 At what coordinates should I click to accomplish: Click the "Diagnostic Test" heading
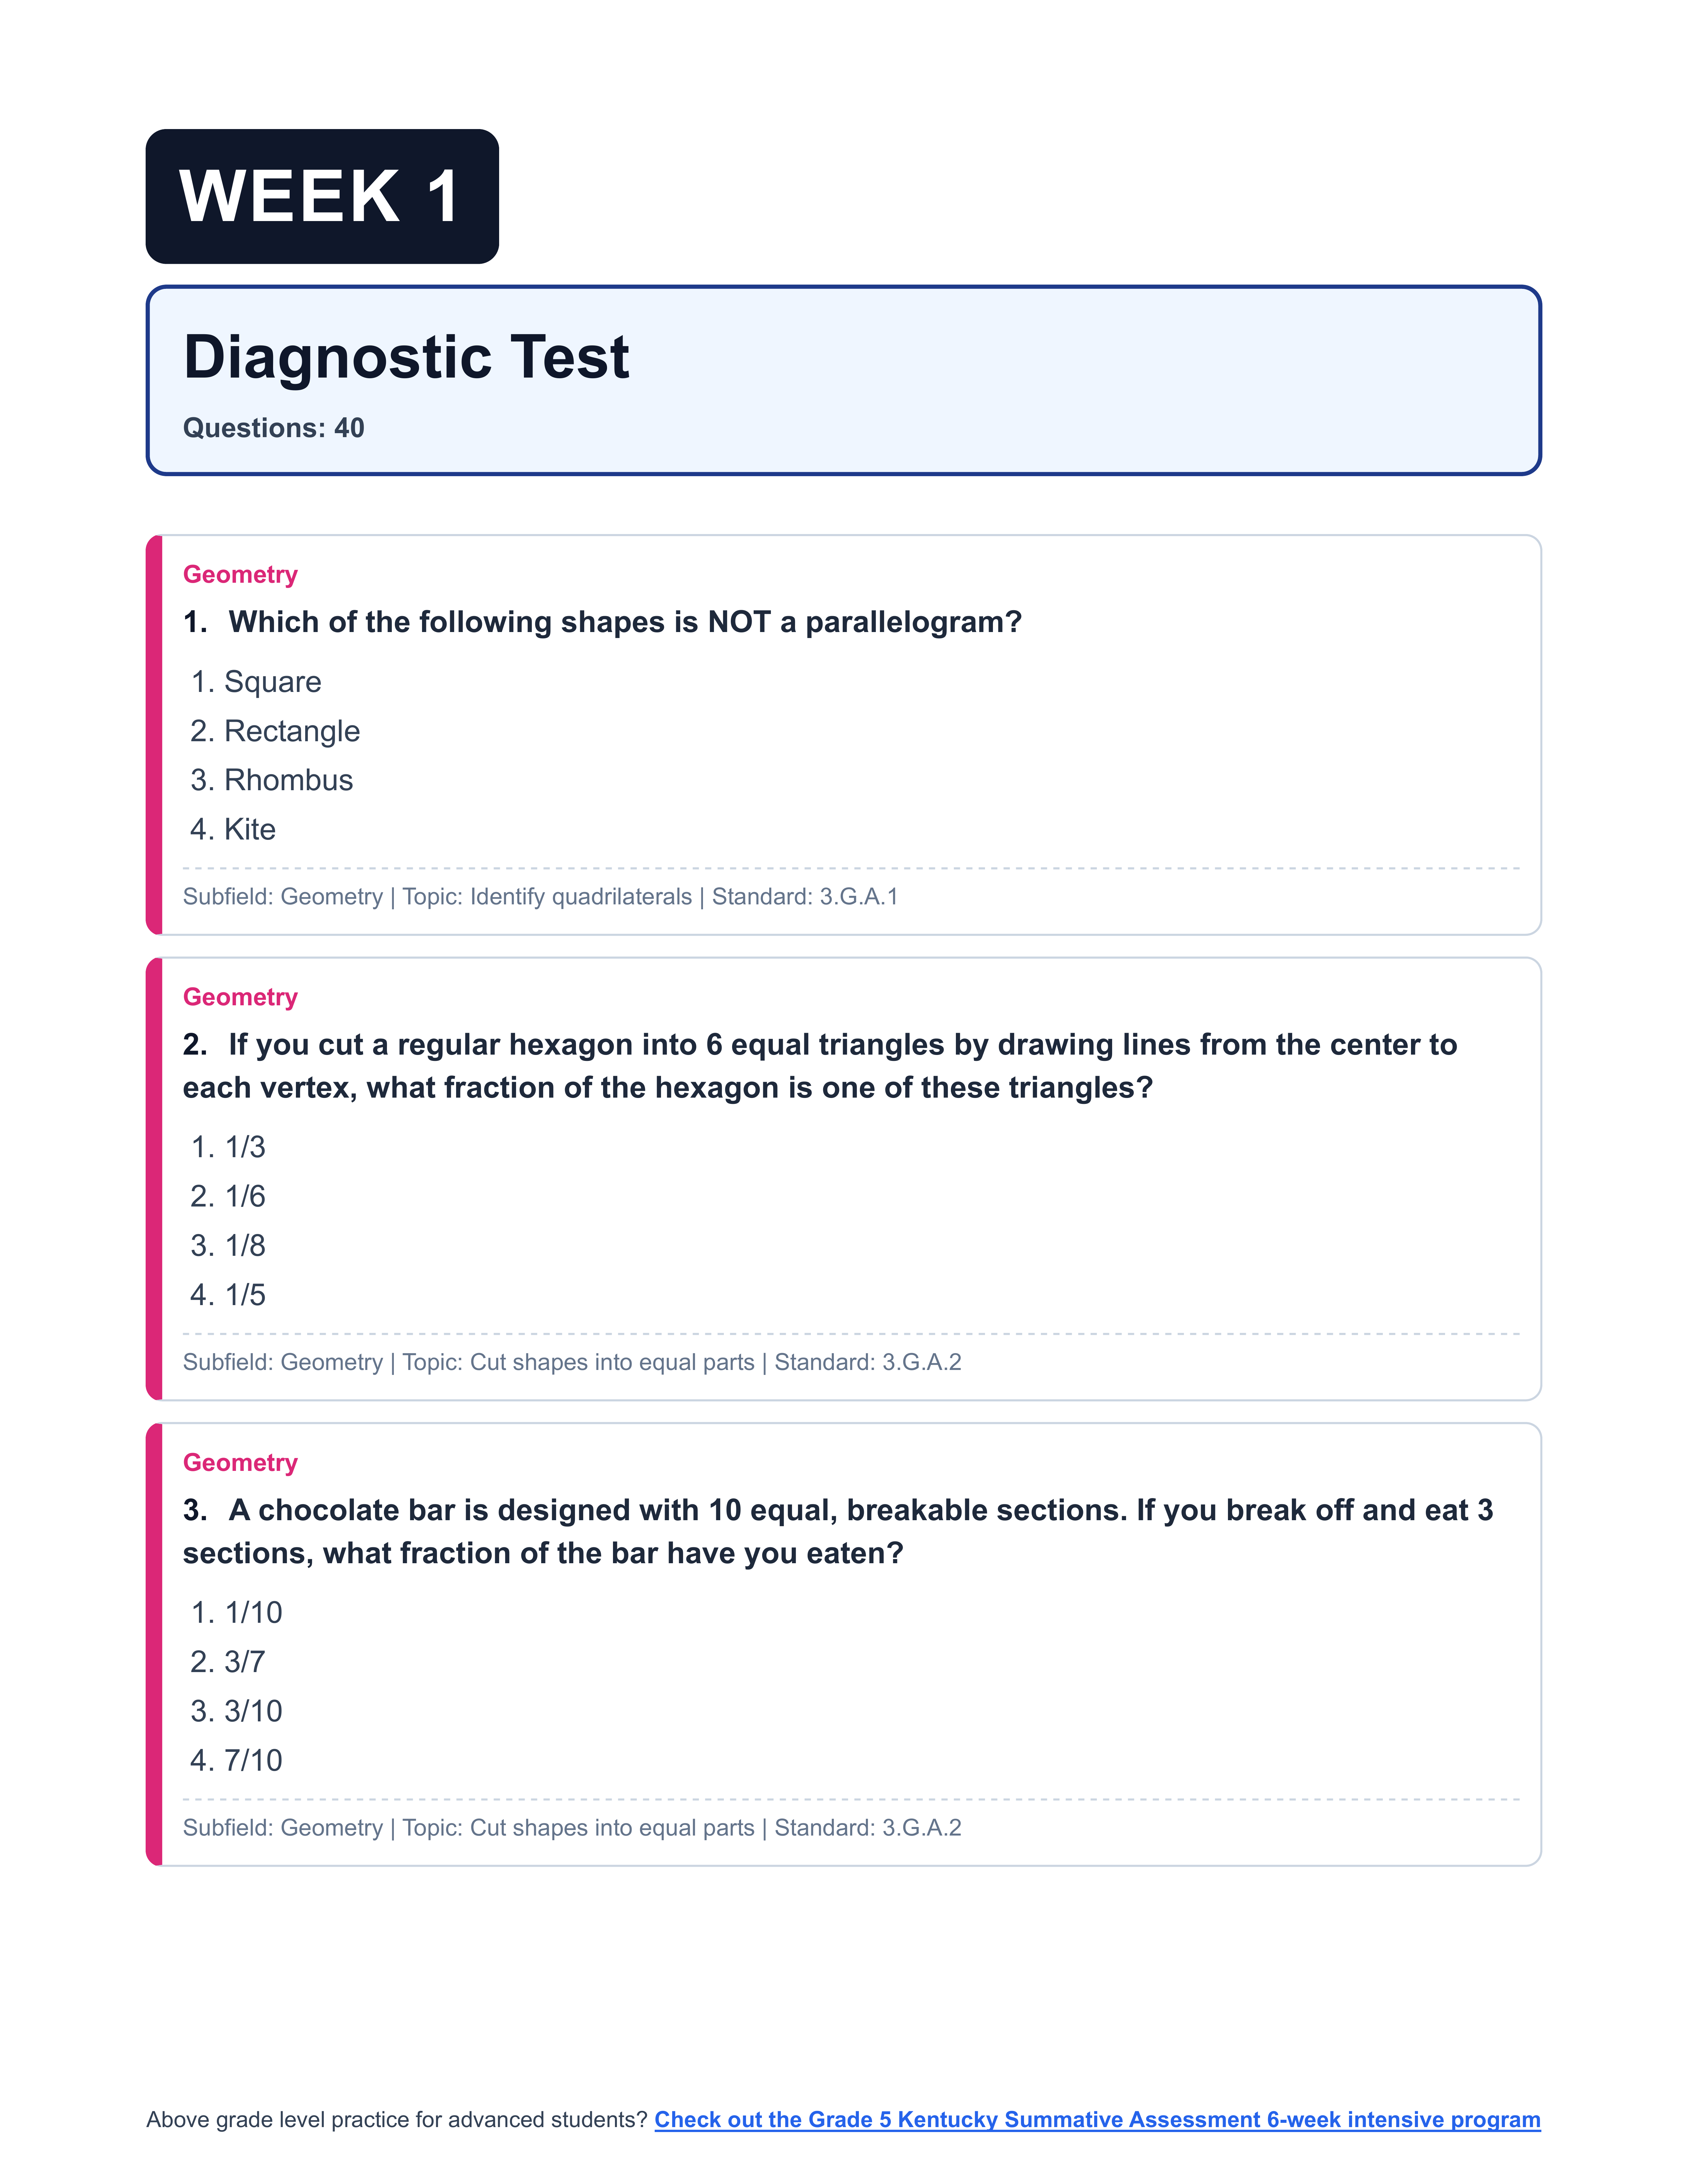pyautogui.click(x=406, y=357)
